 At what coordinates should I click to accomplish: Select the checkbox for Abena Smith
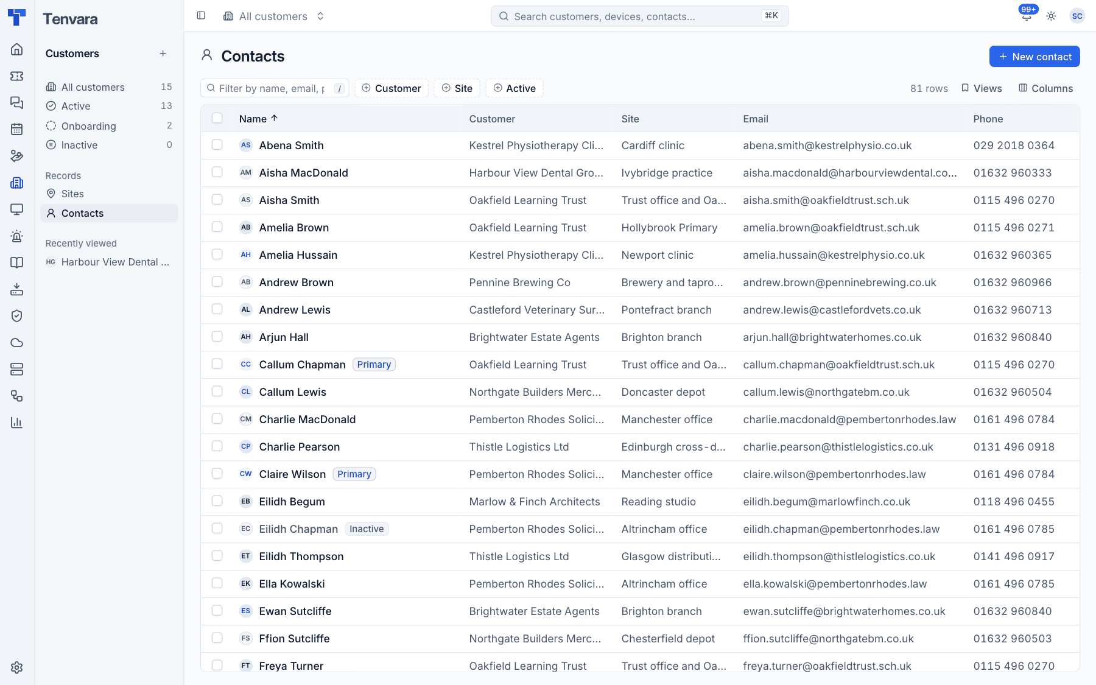[x=217, y=145]
